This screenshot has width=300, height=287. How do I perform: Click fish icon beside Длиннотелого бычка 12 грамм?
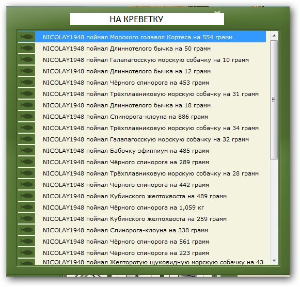tap(27, 71)
